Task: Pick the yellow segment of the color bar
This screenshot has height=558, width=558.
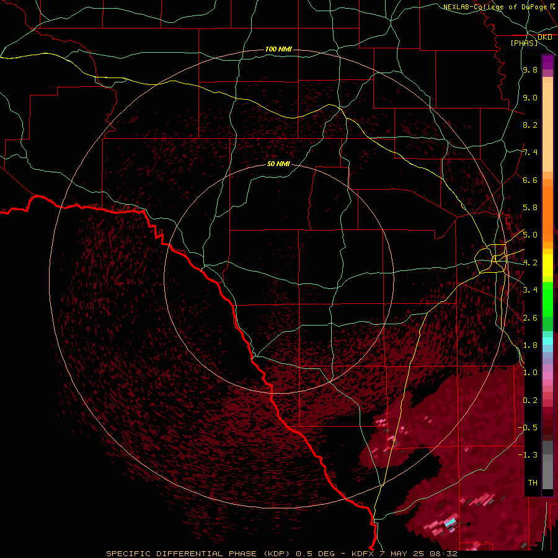Action: point(547,265)
